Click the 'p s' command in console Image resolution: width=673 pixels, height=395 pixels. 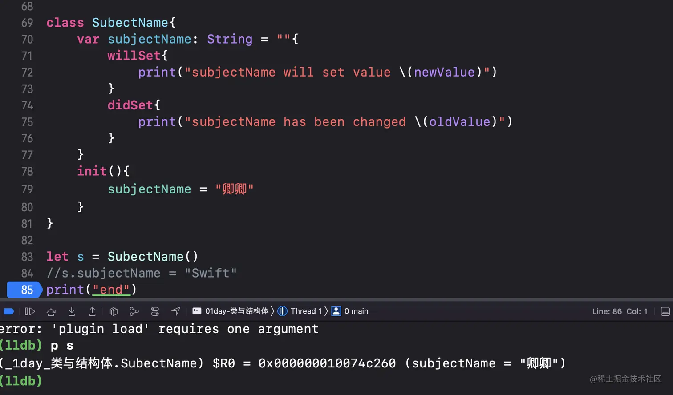click(x=62, y=346)
